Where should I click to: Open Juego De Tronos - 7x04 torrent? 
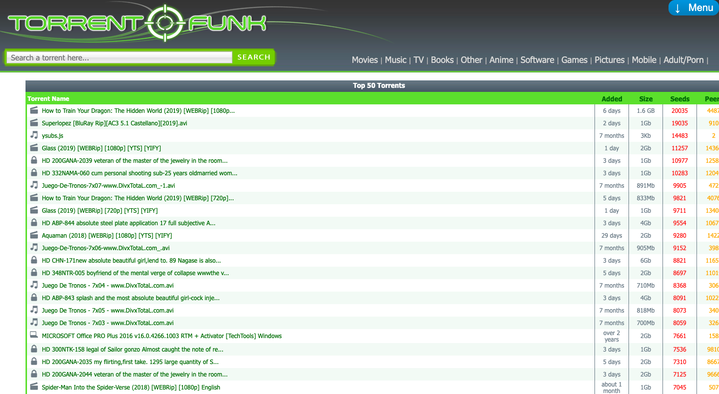(x=108, y=286)
